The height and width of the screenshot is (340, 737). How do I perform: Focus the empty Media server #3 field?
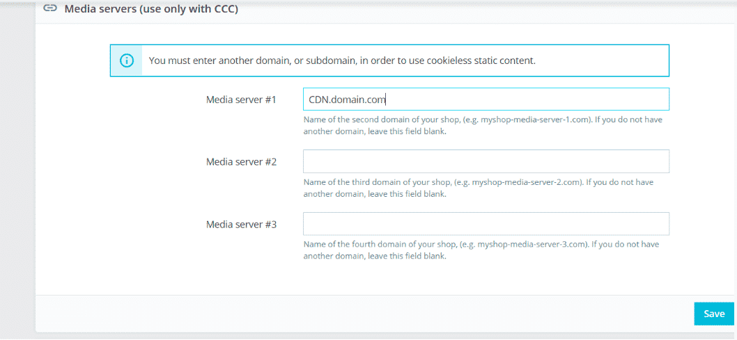[486, 224]
